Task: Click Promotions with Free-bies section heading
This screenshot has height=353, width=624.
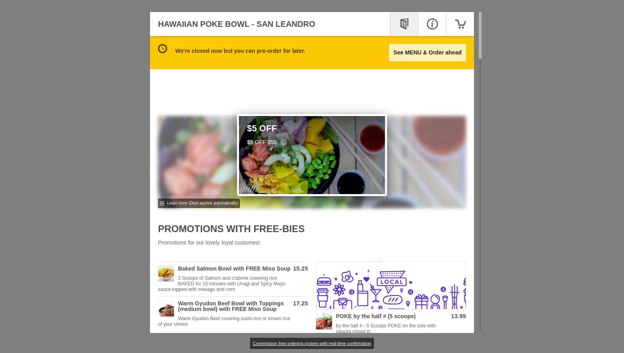Action: [x=231, y=229]
